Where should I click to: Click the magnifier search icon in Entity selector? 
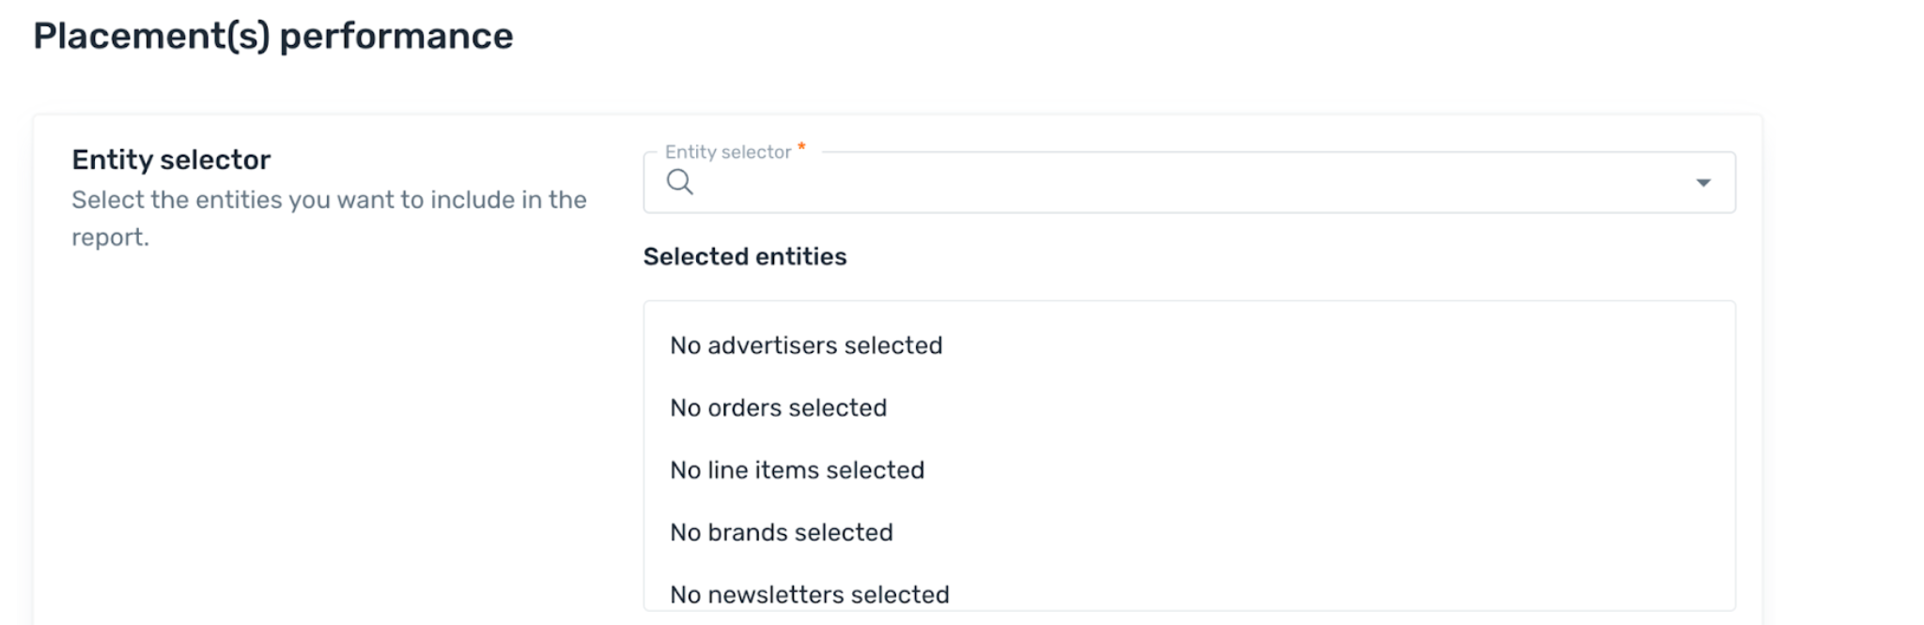679,182
